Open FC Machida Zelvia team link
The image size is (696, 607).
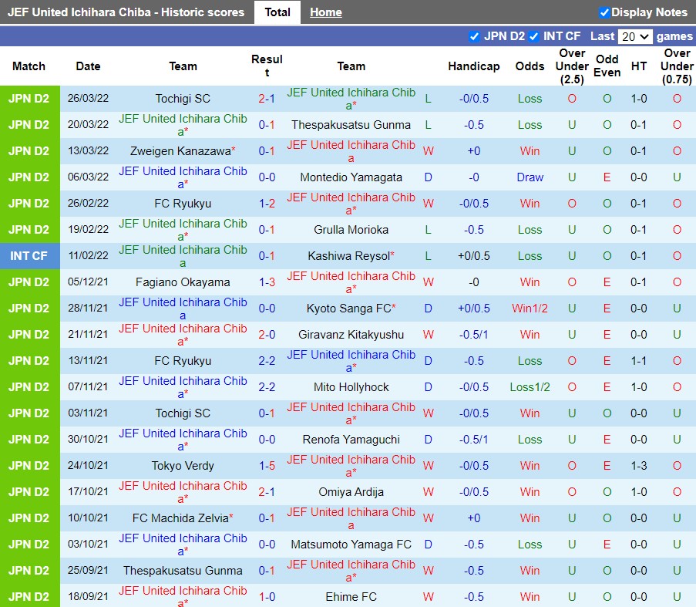point(180,518)
